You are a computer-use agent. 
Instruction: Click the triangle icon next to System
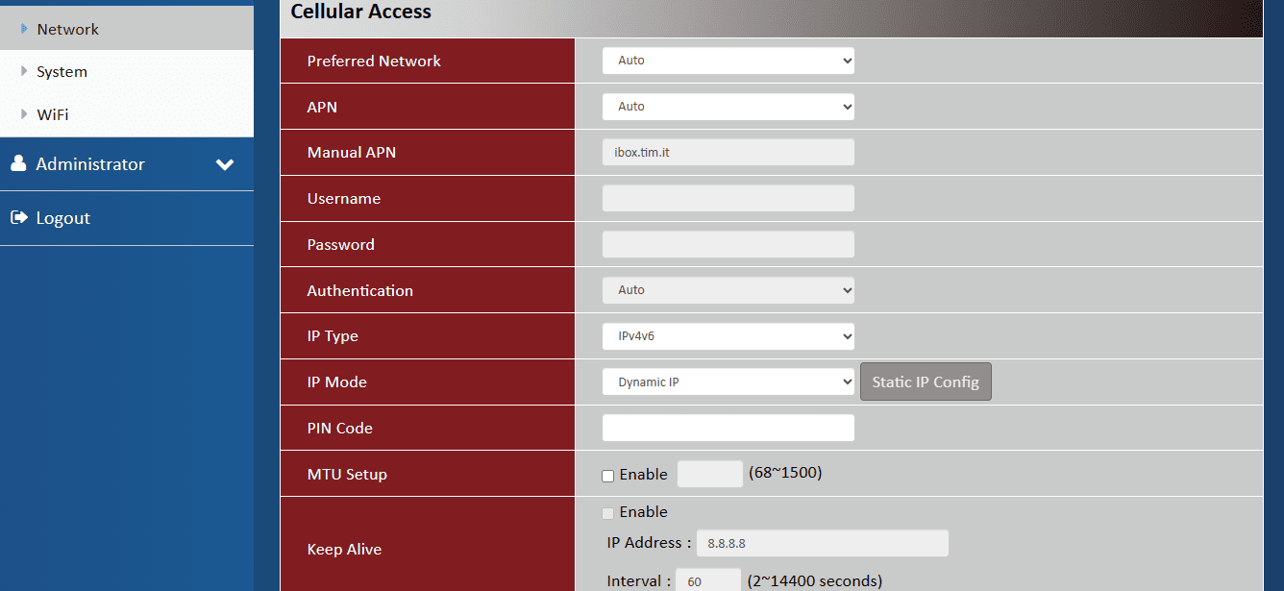pyautogui.click(x=24, y=71)
